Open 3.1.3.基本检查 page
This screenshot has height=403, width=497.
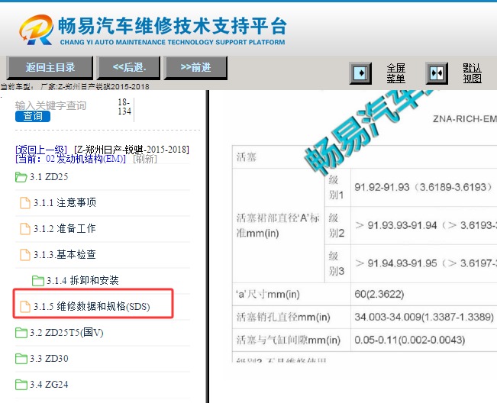(x=65, y=255)
